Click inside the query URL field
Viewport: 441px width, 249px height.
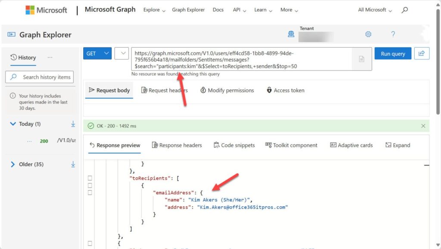[x=242, y=59]
